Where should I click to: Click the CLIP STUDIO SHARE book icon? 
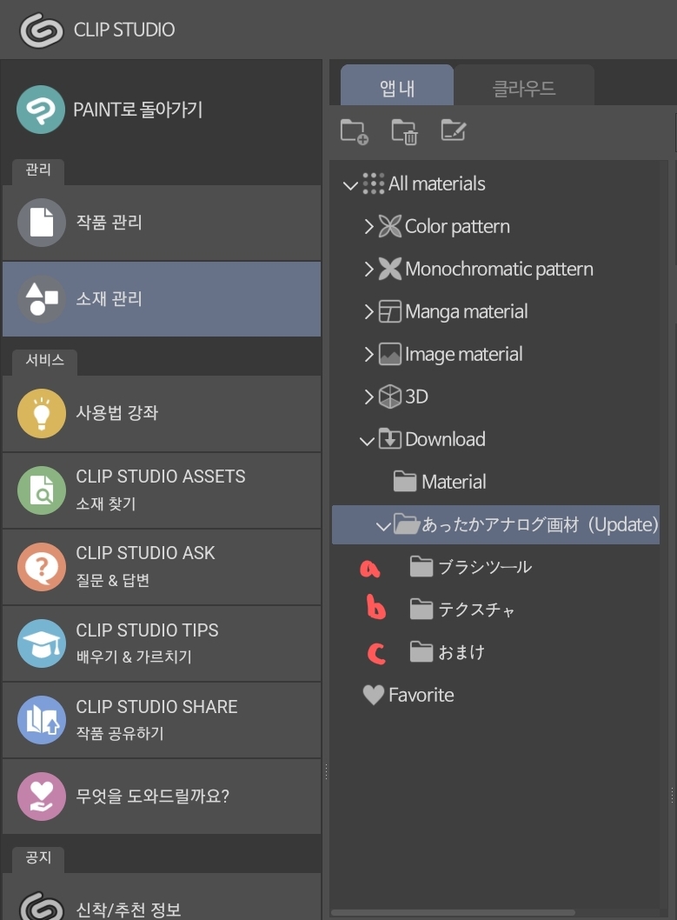pyautogui.click(x=41, y=720)
